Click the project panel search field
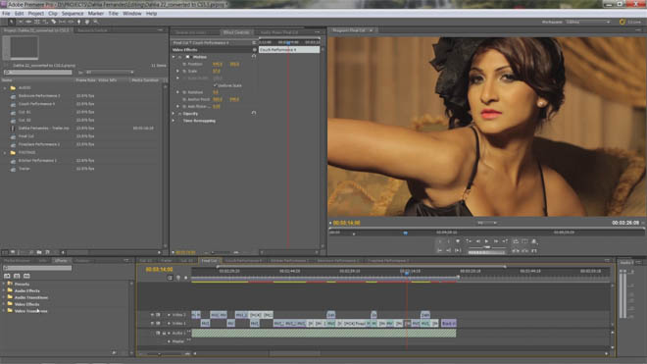647x364 pixels. [x=37, y=73]
